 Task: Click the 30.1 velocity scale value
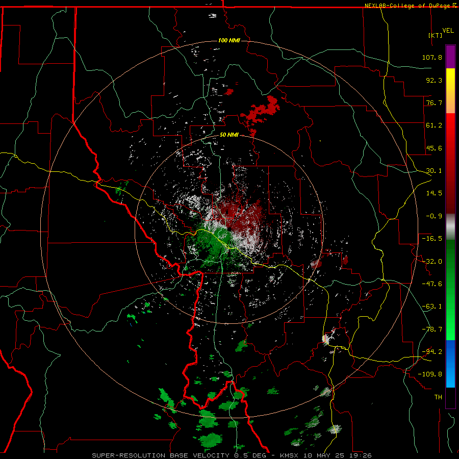tap(434, 171)
